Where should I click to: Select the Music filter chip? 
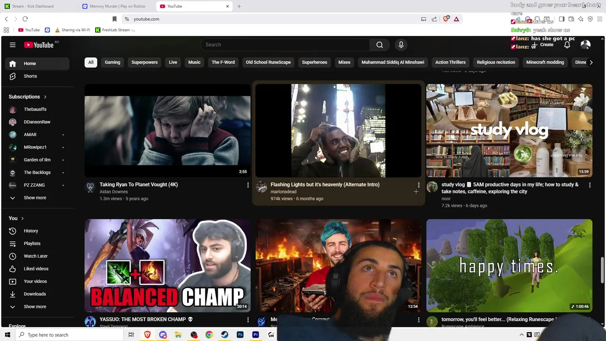click(194, 62)
